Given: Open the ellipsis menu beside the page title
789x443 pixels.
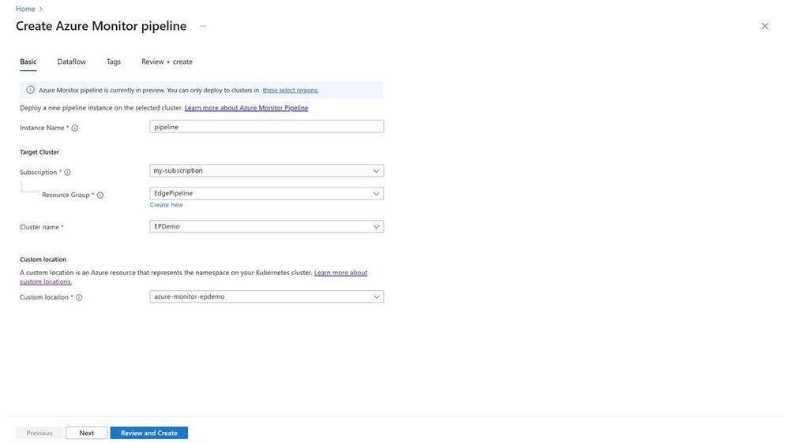Looking at the screenshot, I should [203, 26].
